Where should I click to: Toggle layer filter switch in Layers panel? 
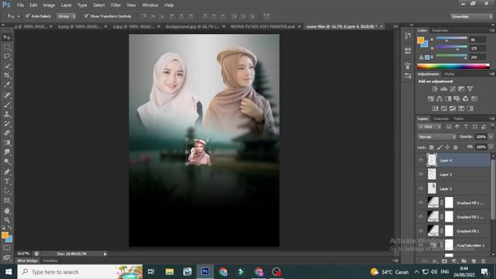coord(492,126)
